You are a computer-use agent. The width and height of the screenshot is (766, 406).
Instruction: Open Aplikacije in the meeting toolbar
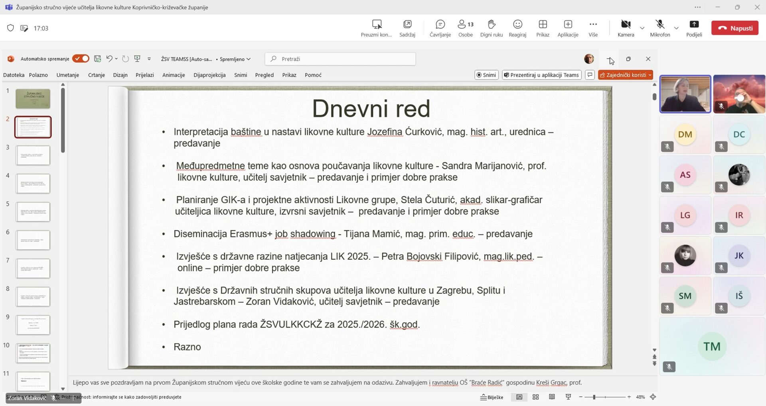click(568, 28)
